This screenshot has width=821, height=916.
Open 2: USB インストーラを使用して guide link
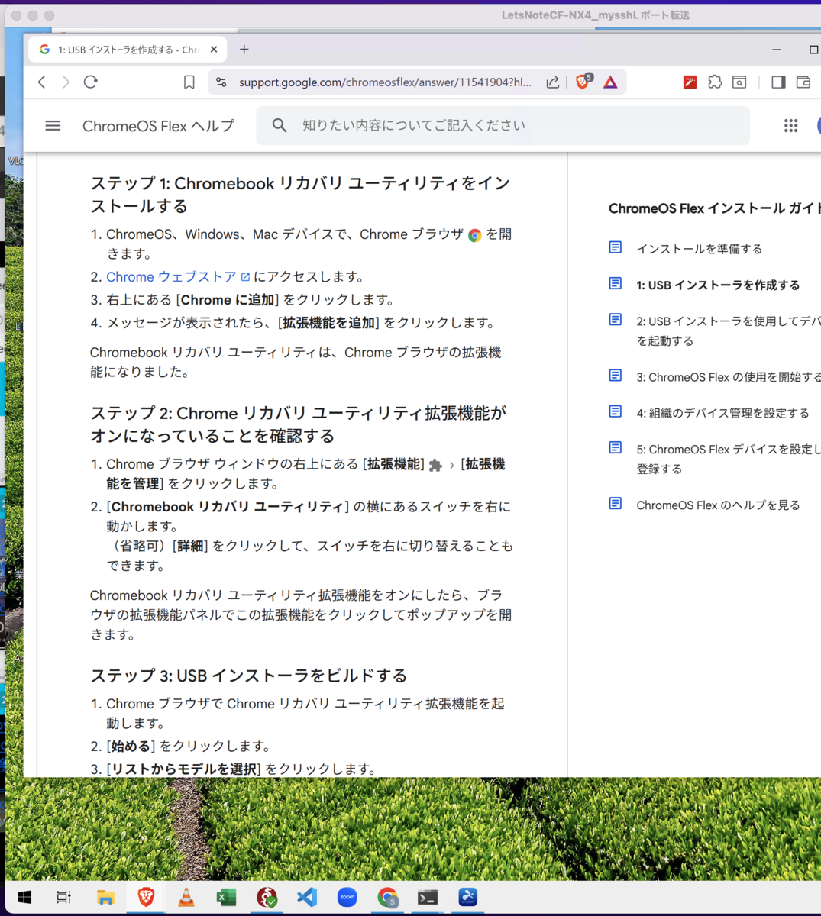pyautogui.click(x=728, y=331)
